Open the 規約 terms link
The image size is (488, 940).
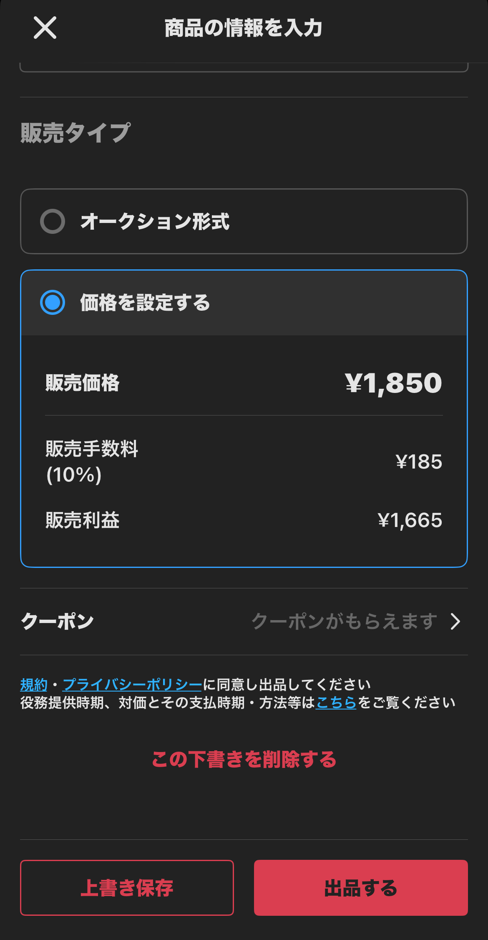coord(34,685)
